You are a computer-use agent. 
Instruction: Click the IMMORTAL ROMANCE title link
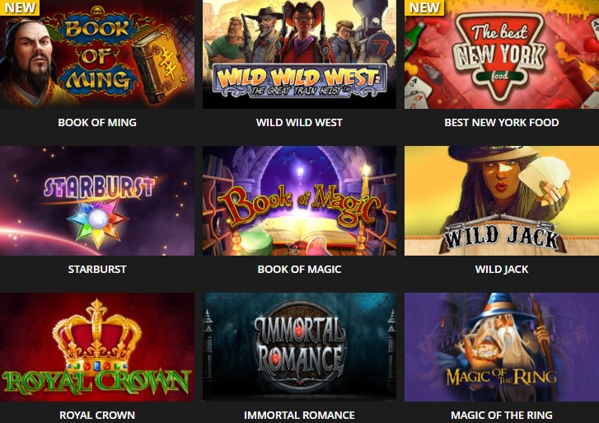[299, 416]
